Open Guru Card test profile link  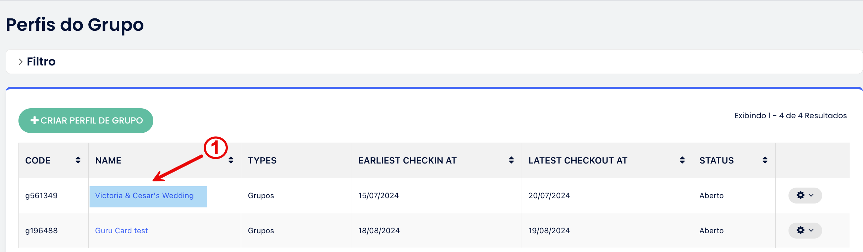pyautogui.click(x=121, y=231)
